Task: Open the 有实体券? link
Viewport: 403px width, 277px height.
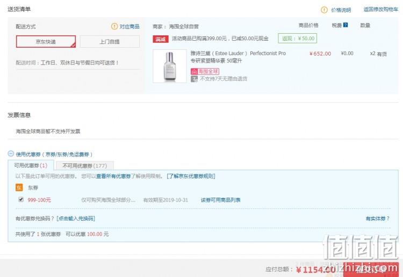Action: (x=378, y=219)
